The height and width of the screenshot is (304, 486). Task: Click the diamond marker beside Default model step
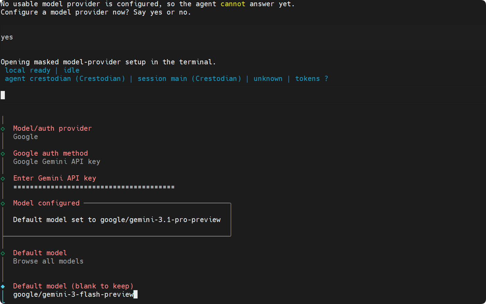tap(3, 253)
